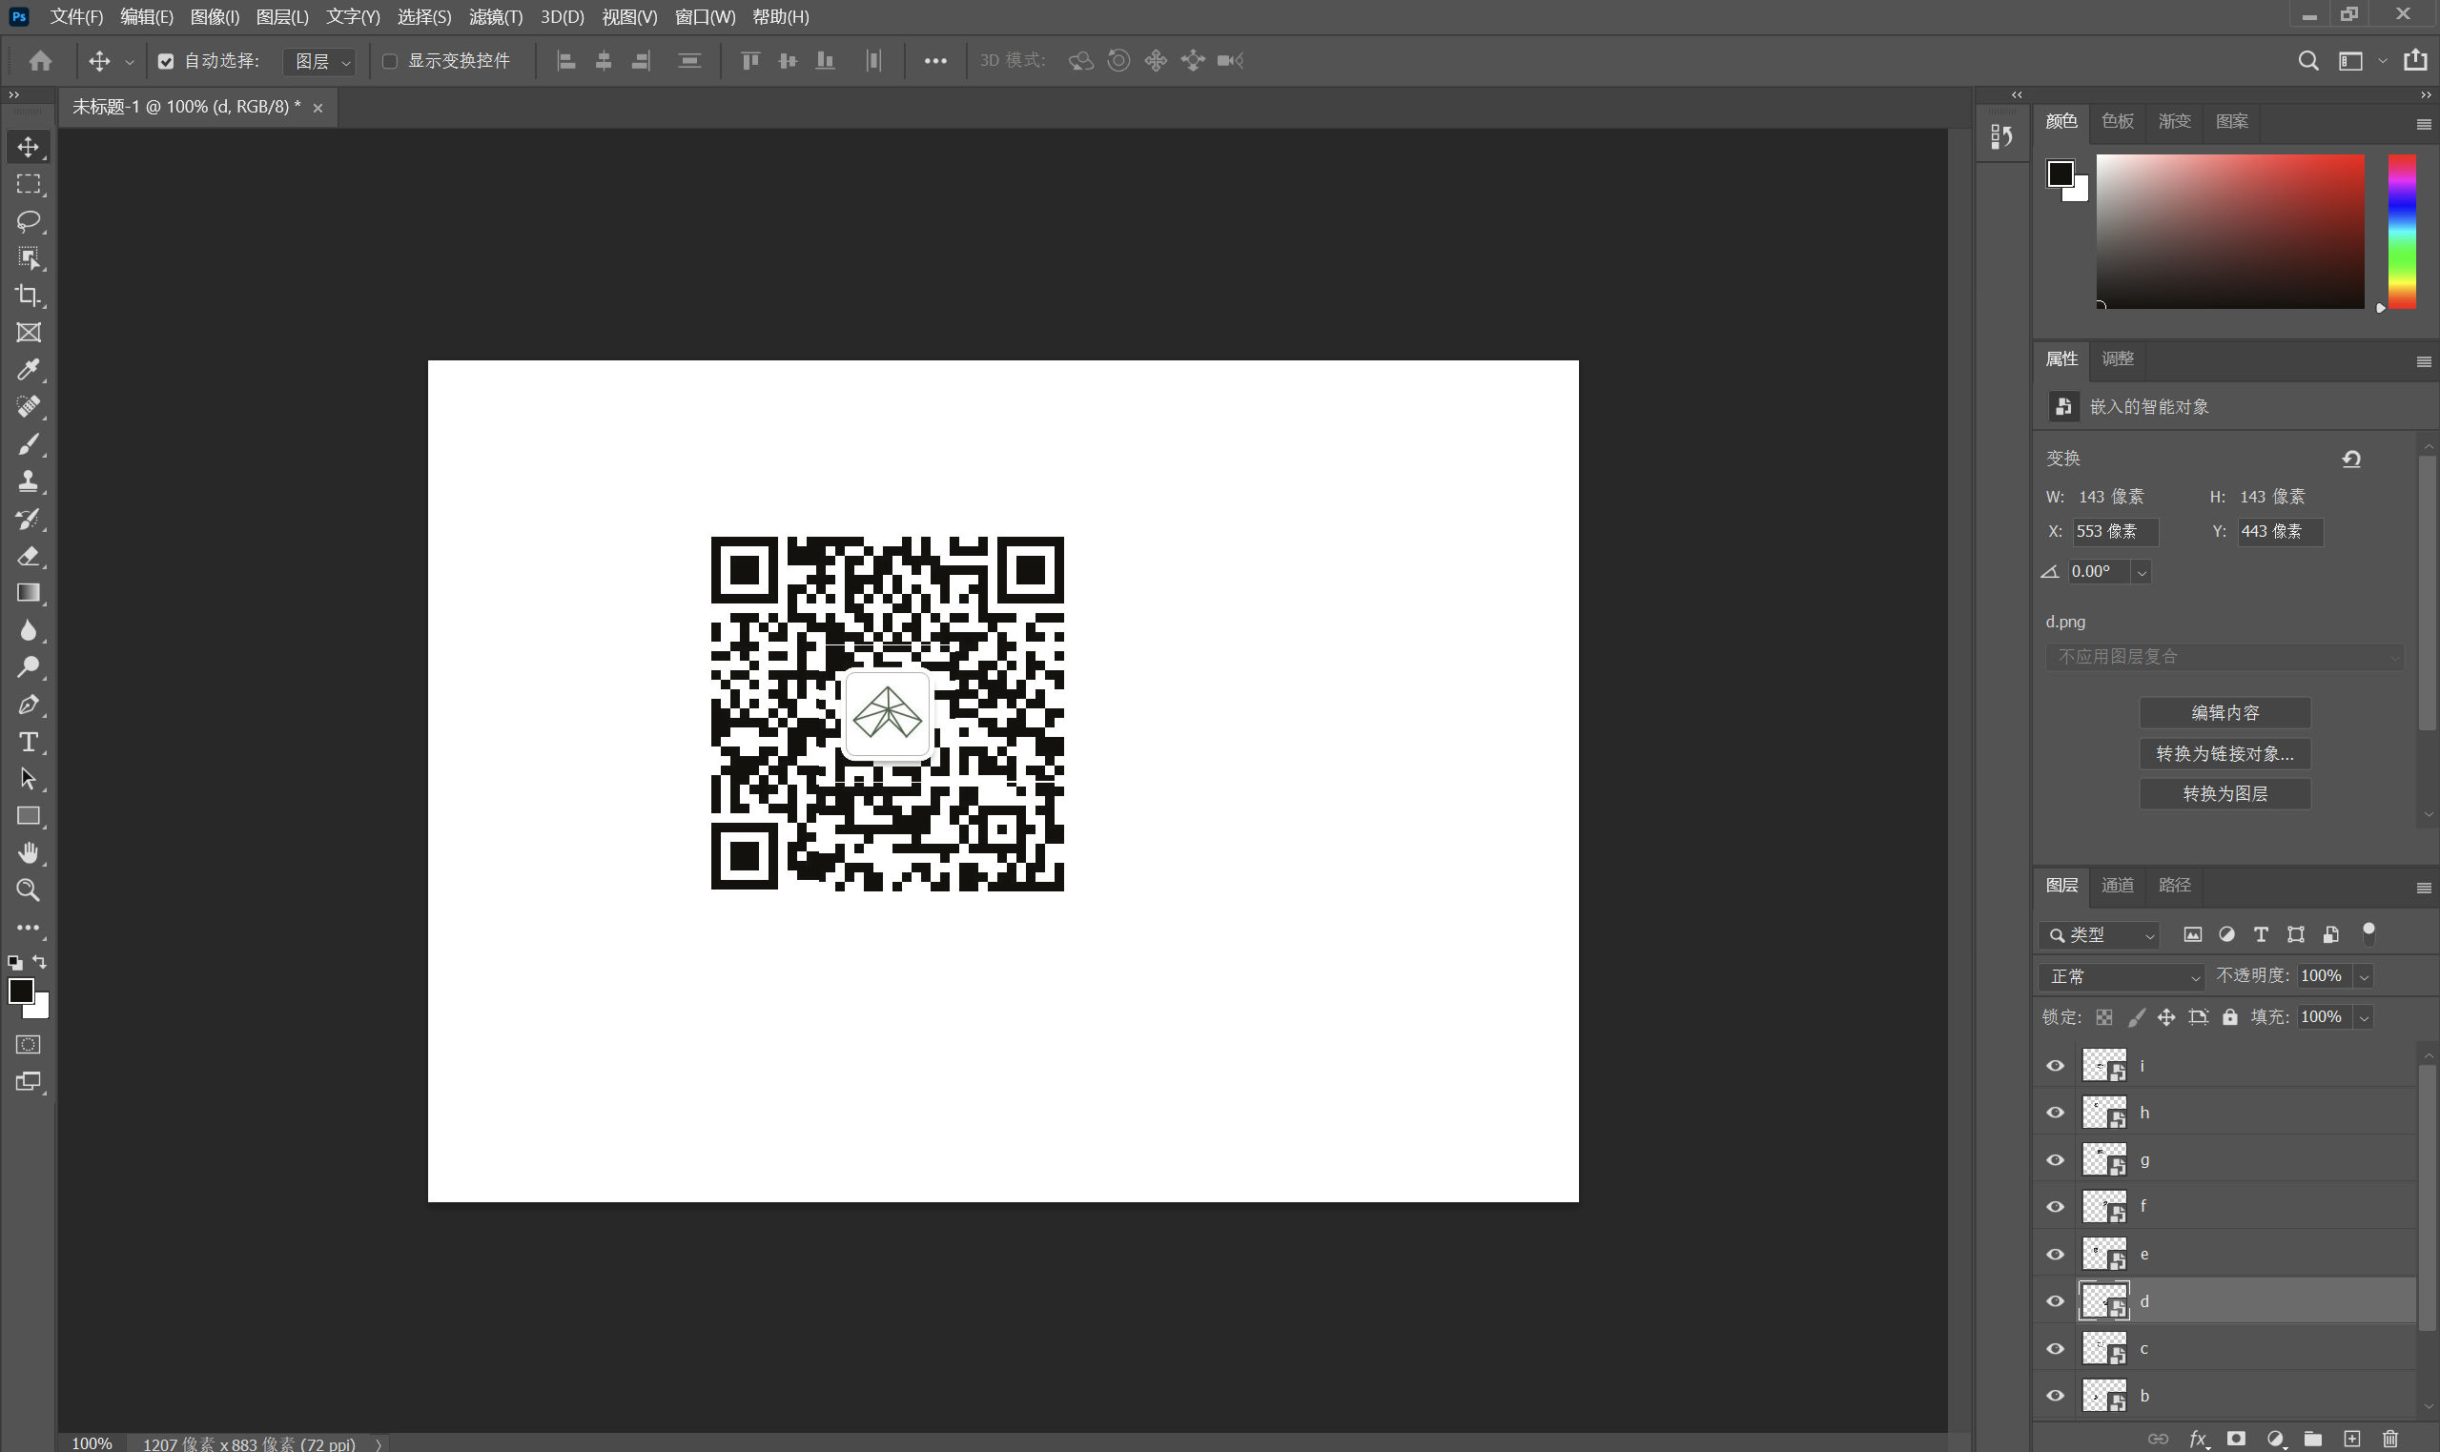Select the Move tool in the toolbox

pos(29,147)
